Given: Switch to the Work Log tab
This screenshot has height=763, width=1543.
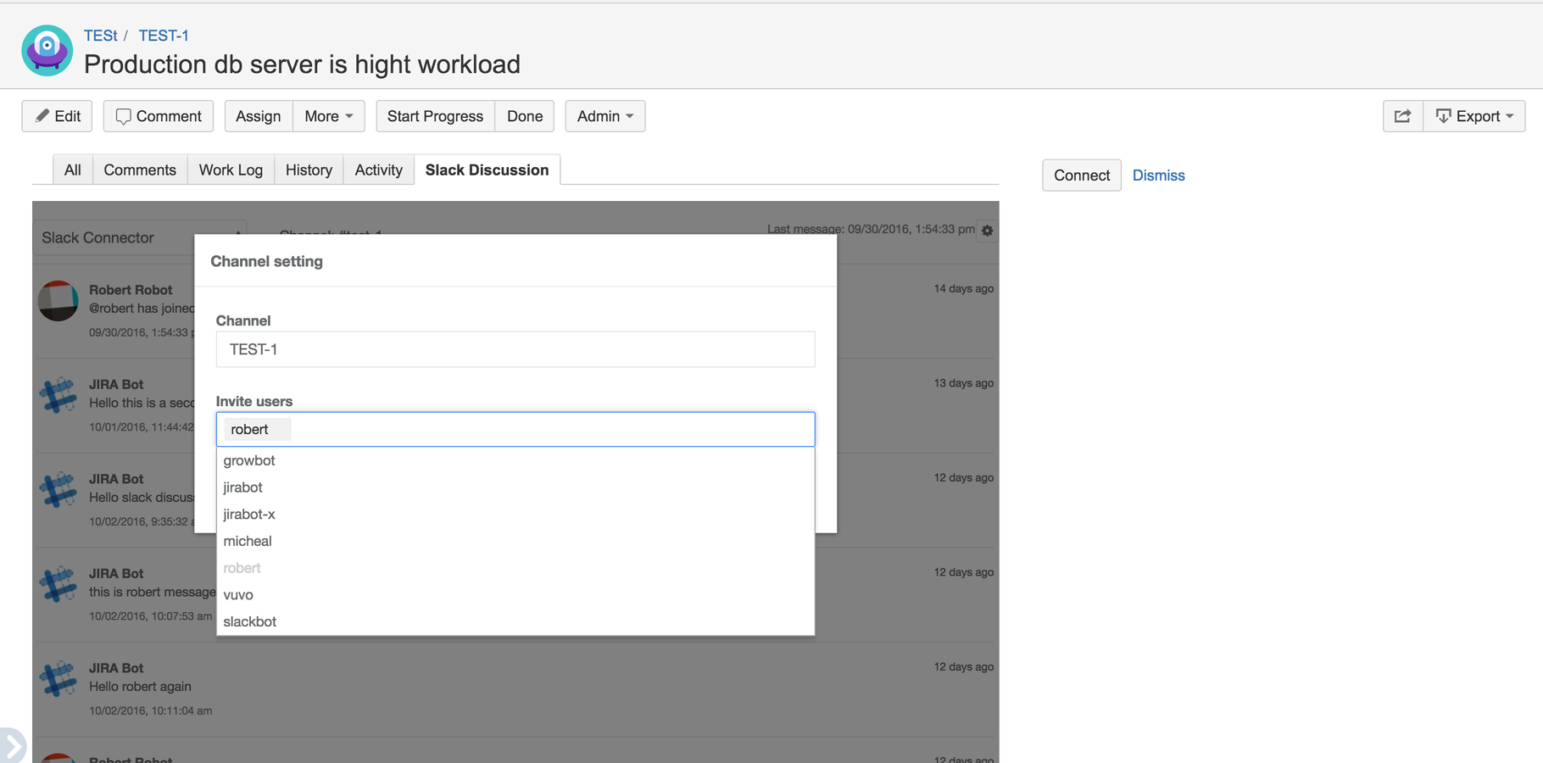Looking at the screenshot, I should coord(231,170).
